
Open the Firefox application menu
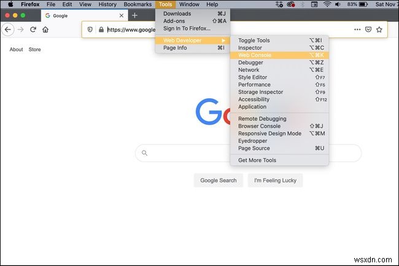pos(30,4)
